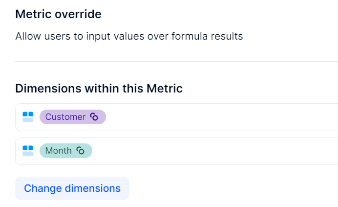Image resolution: width=338 pixels, height=207 pixels.
Task: Click the word Month inside the teal tag
Action: pos(59,151)
